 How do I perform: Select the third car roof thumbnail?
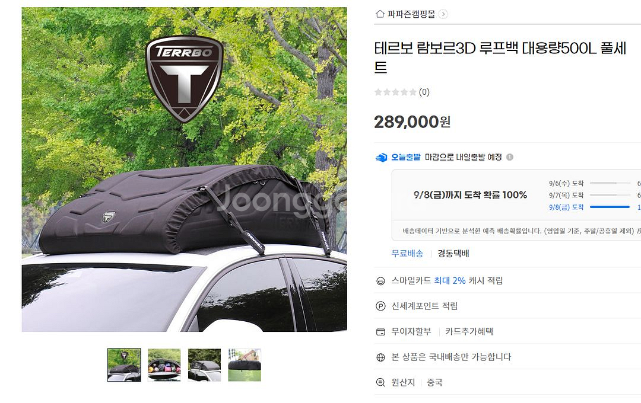[204, 365]
